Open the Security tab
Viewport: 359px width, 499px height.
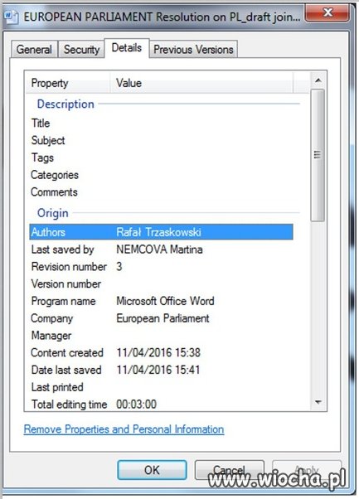click(x=81, y=50)
